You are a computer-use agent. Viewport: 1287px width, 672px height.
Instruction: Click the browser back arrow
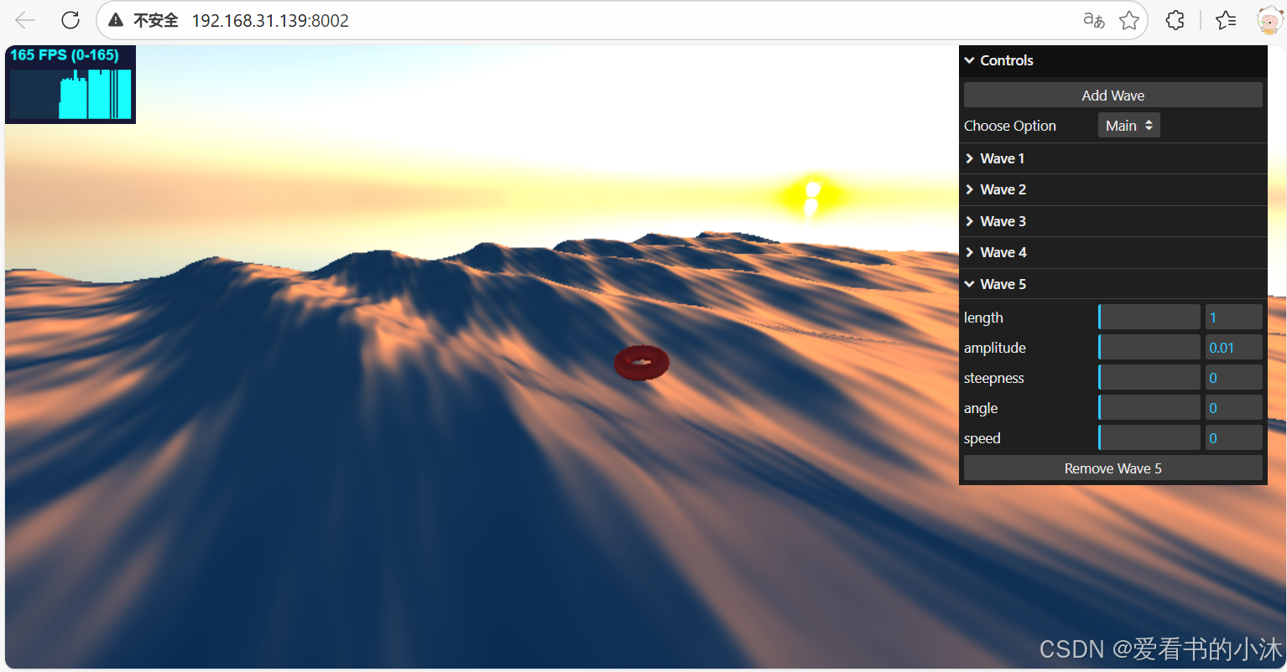pos(25,20)
